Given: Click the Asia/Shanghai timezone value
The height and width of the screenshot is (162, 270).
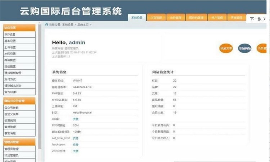Looking at the screenshot, I should pyautogui.click(x=82, y=112).
